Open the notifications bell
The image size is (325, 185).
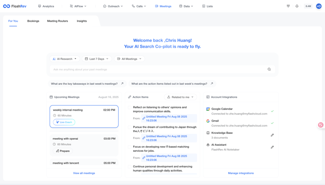coord(297,6)
